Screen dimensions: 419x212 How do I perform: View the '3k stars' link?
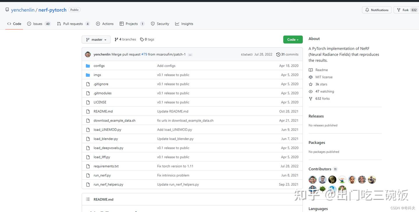click(321, 84)
